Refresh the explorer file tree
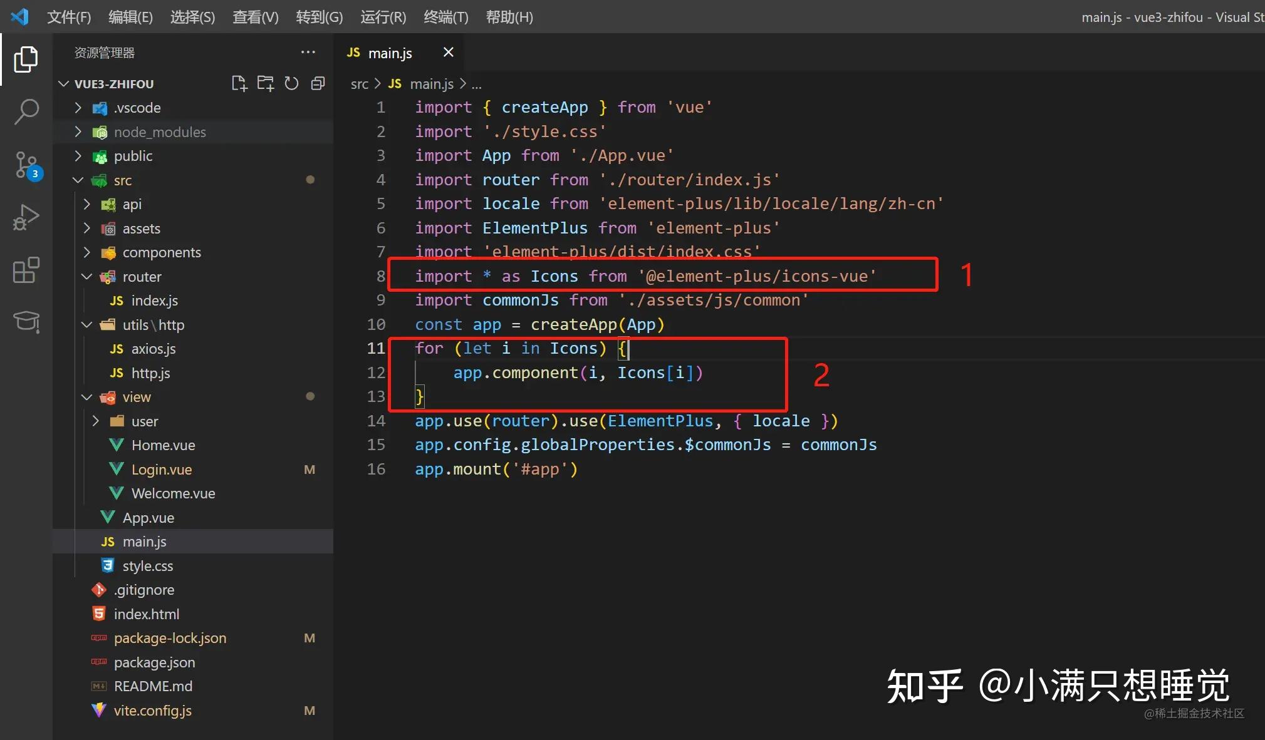The width and height of the screenshot is (1265, 740). [291, 83]
